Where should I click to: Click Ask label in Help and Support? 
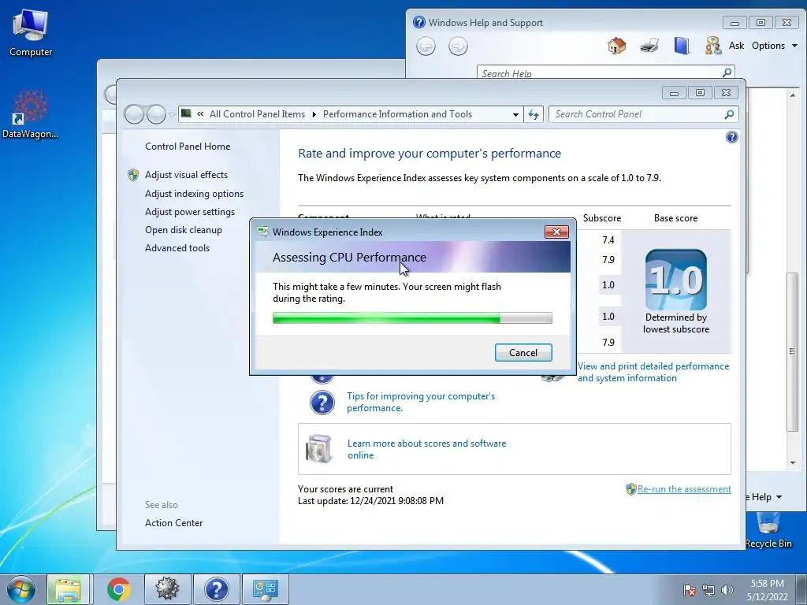[x=736, y=46]
